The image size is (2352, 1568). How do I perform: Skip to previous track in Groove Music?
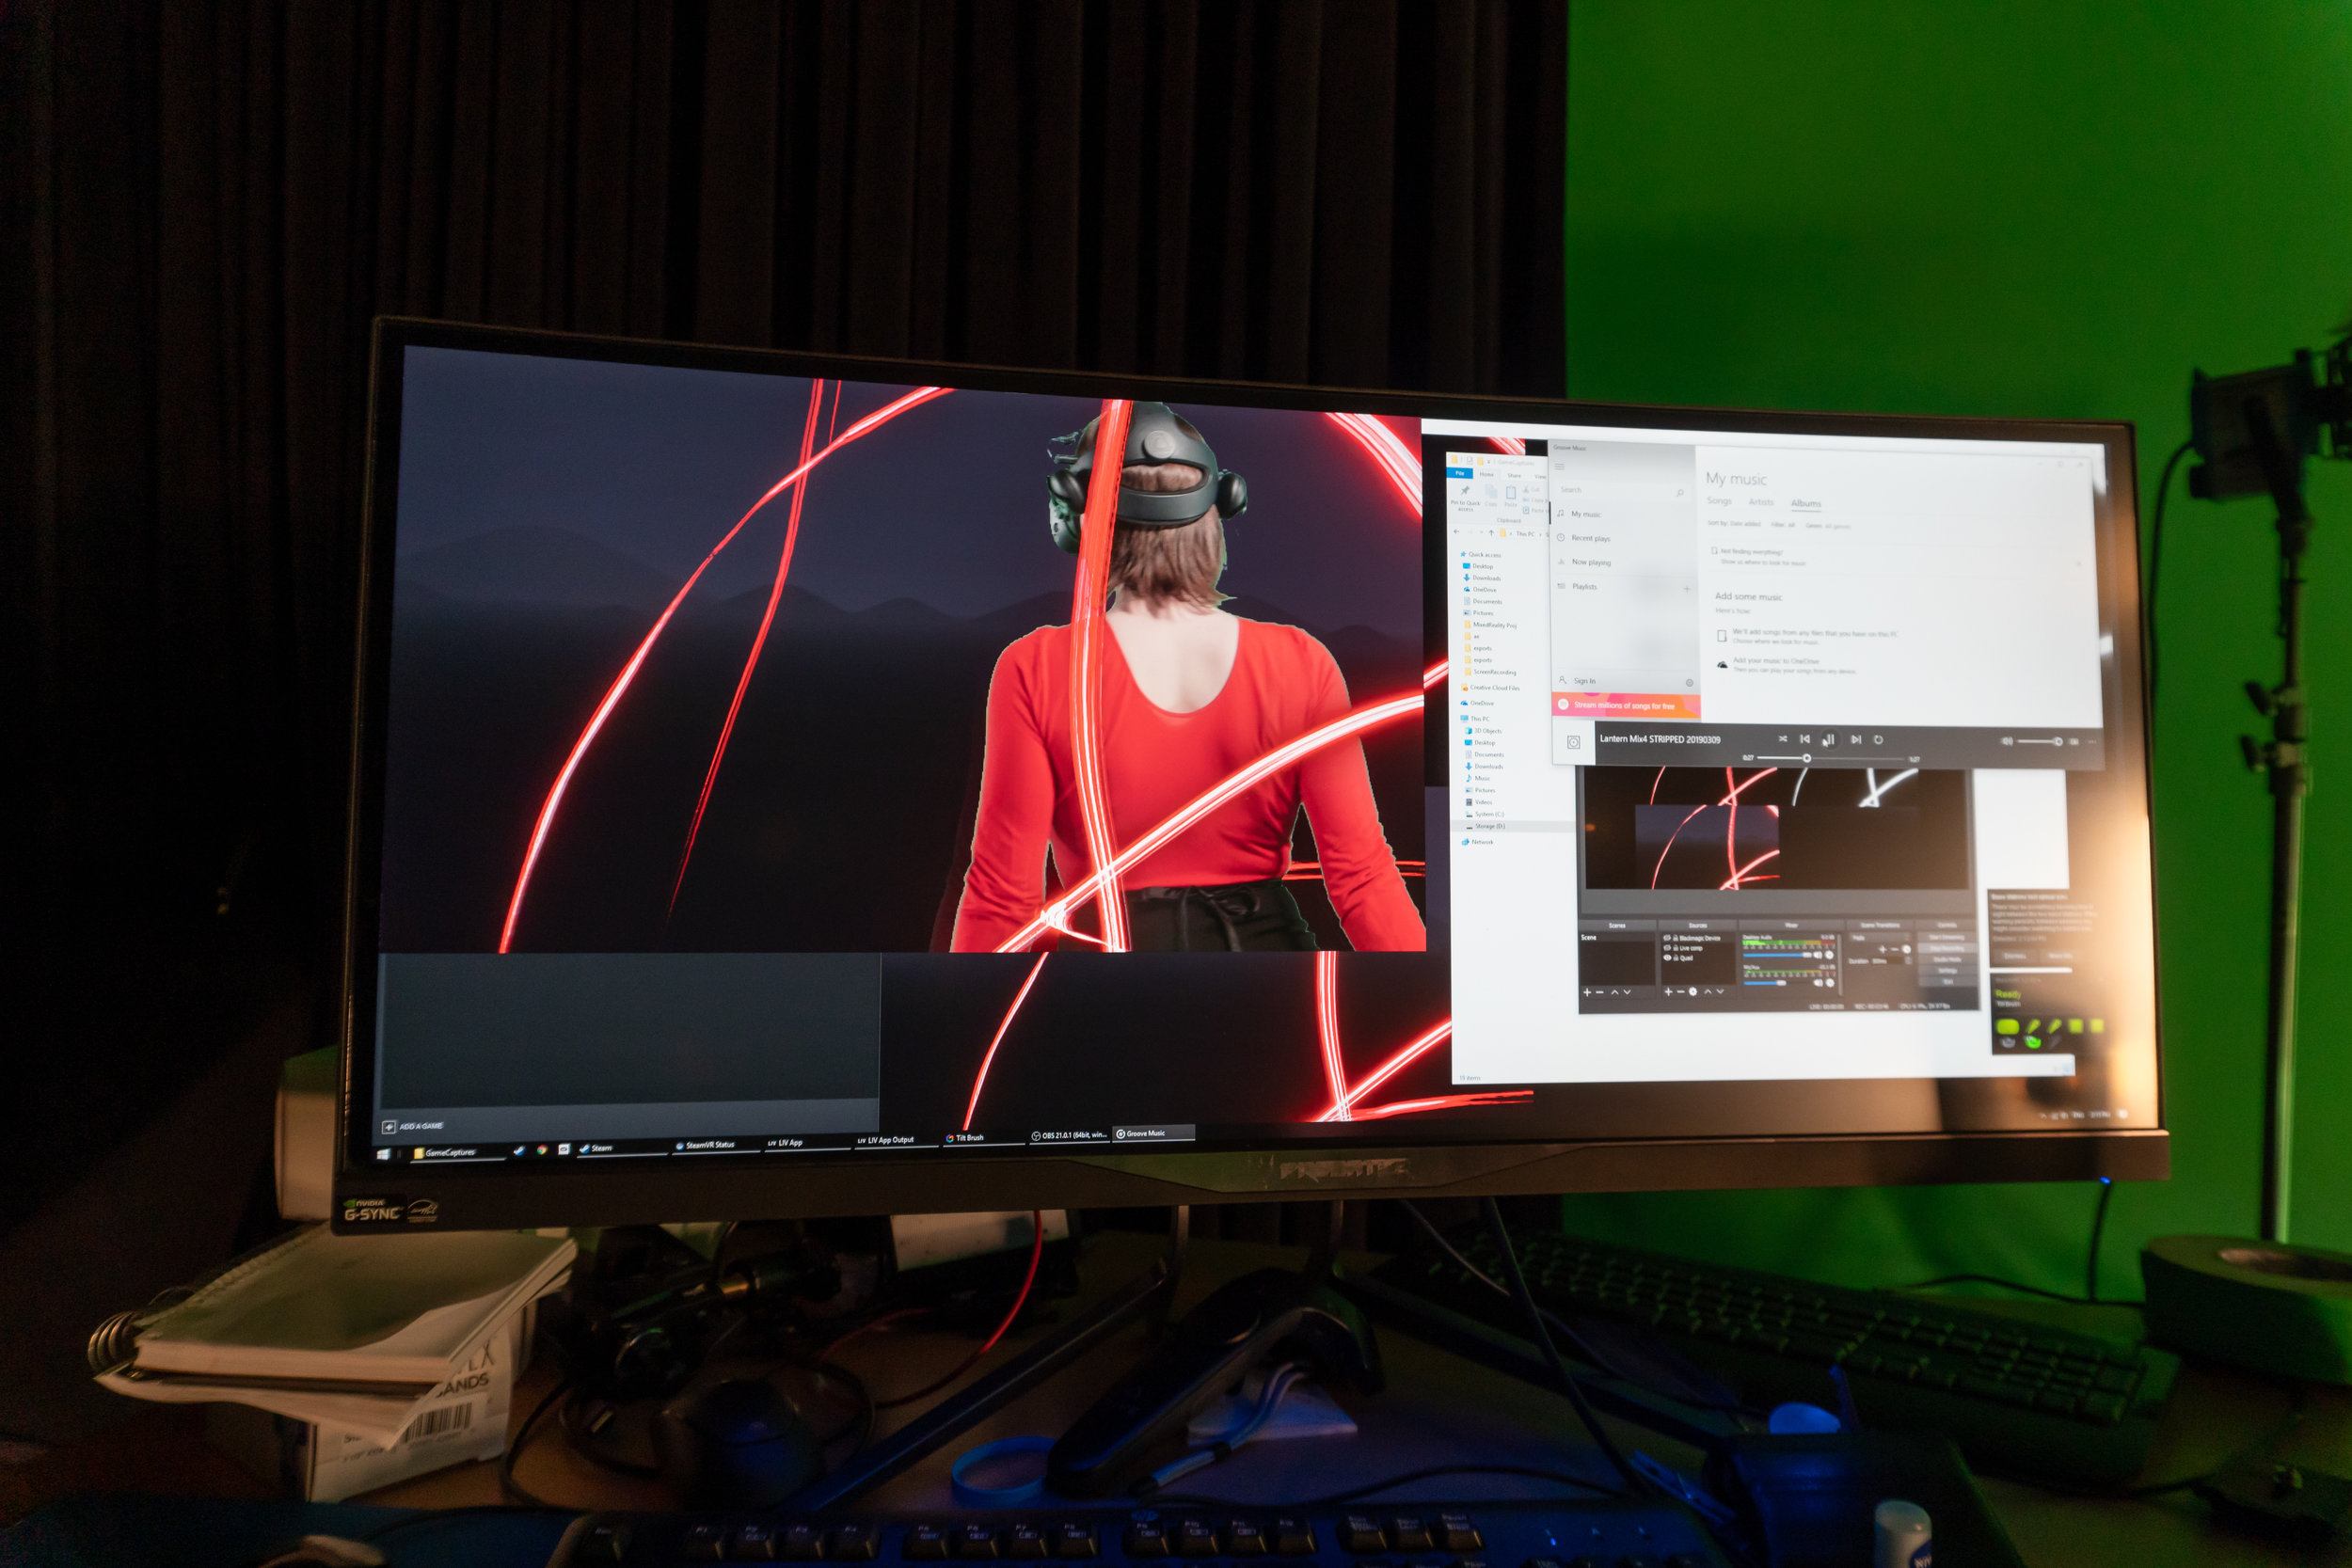point(1805,739)
